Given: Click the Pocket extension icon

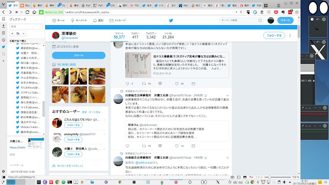Looking at the screenshot, I should click(276, 12).
